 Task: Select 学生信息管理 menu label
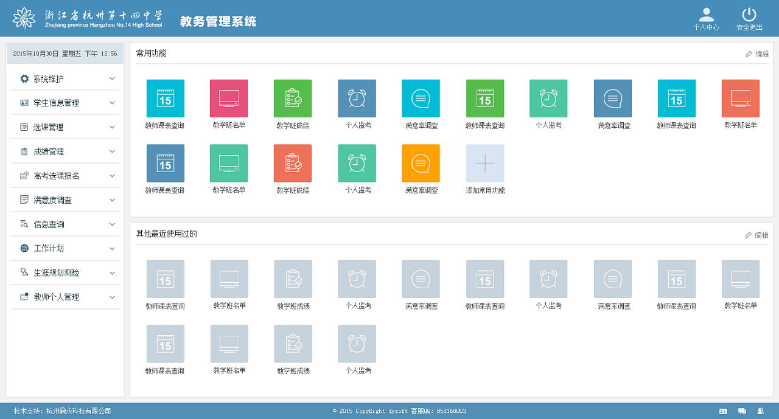point(57,103)
